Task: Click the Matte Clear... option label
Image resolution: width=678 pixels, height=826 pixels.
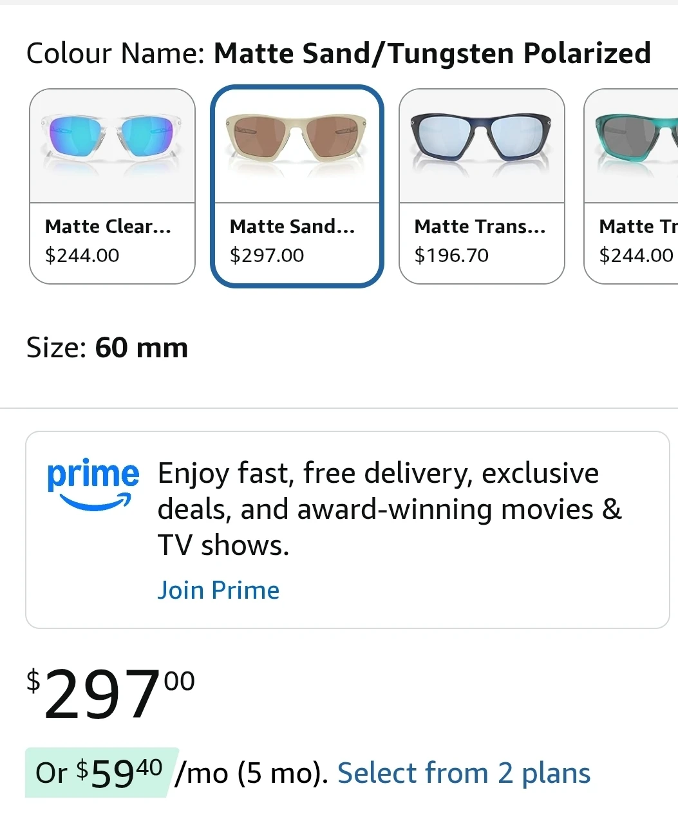Action: (108, 227)
